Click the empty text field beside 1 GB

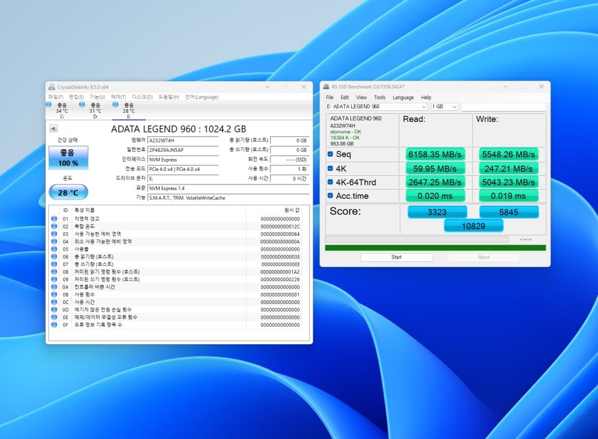(x=503, y=106)
